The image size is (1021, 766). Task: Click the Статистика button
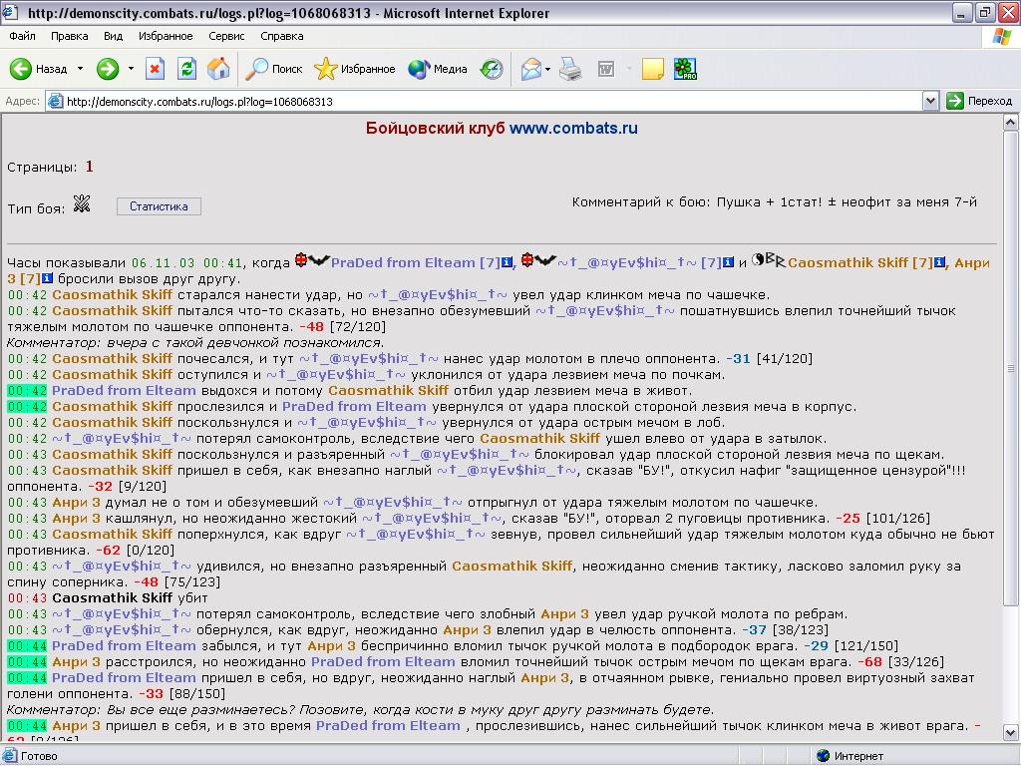tap(159, 206)
